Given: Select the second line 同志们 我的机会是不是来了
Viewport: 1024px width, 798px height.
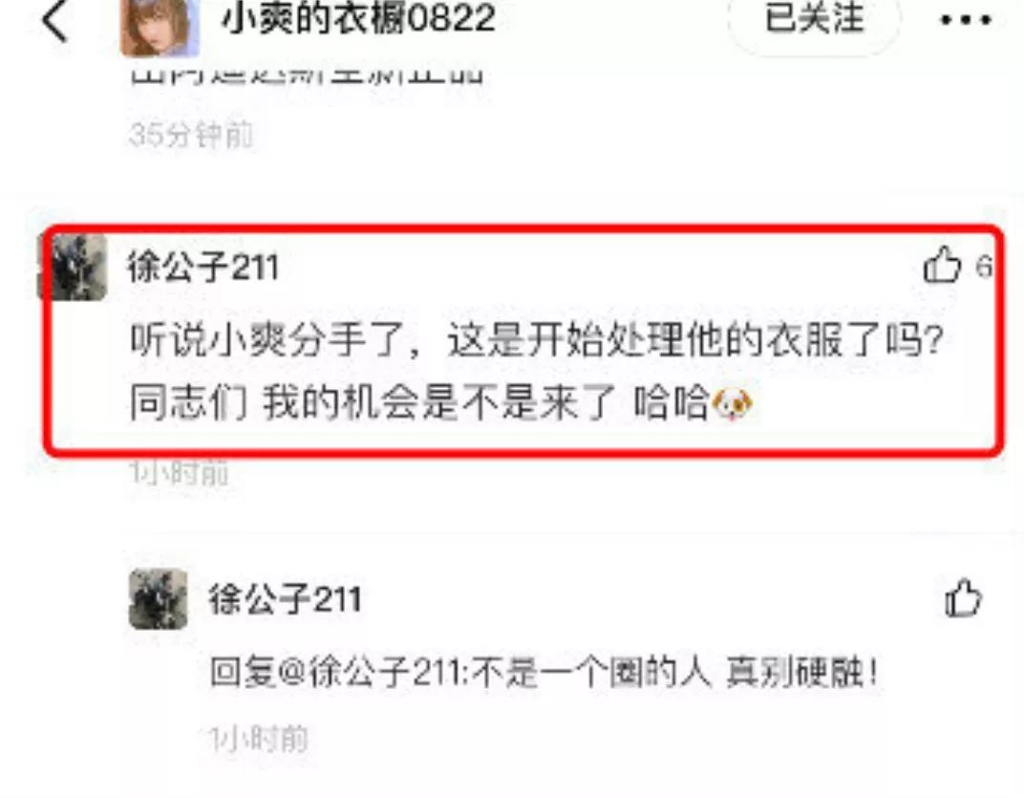Looking at the screenshot, I should [x=373, y=401].
